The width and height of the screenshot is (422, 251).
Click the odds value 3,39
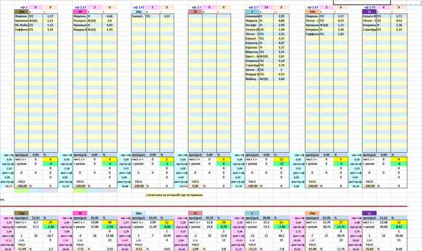point(282,65)
